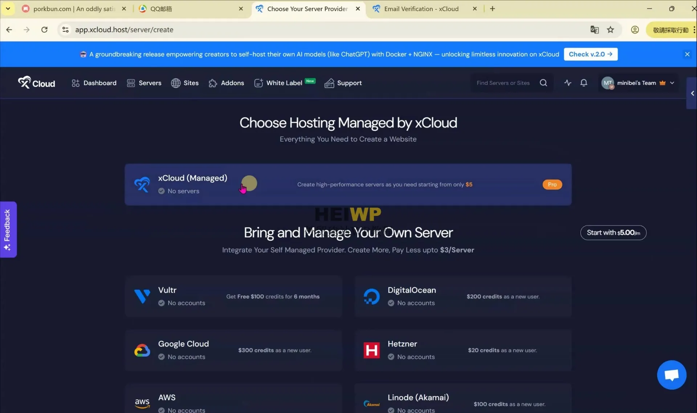Dismiss the AI models announcement banner
Image resolution: width=697 pixels, height=413 pixels.
[687, 54]
